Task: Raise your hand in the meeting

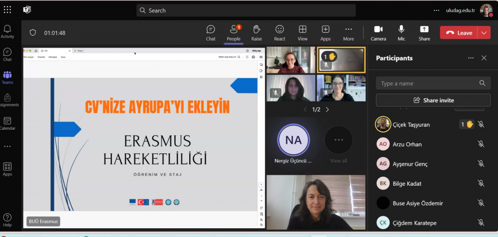Action: point(256,33)
